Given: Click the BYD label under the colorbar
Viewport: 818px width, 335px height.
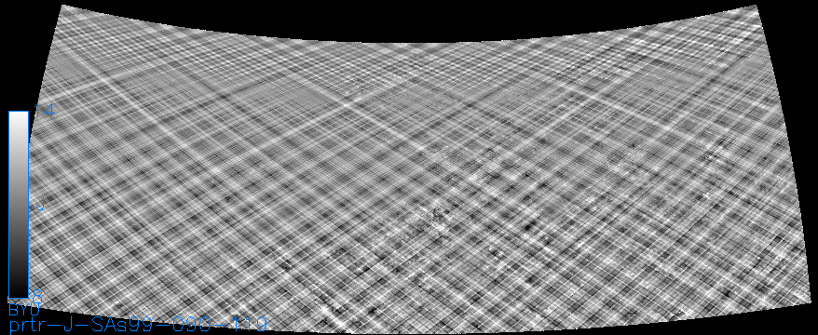Looking at the screenshot, I should [x=20, y=310].
